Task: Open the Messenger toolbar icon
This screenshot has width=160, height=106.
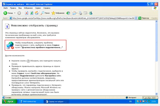Action: (91, 13)
